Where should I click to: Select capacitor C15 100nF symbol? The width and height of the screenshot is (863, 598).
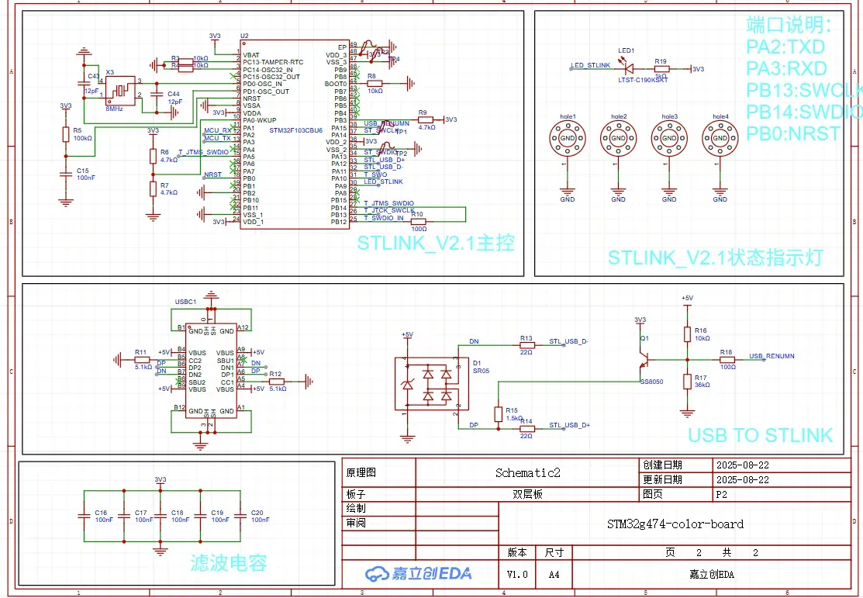point(65,174)
